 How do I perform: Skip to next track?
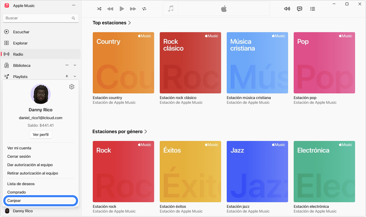[133, 9]
